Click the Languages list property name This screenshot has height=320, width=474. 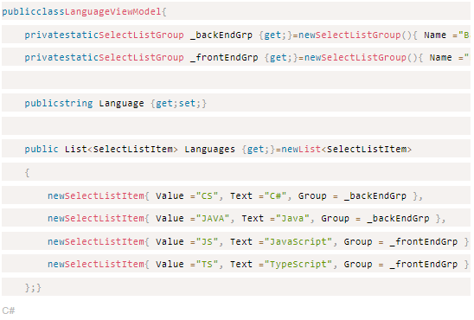click(210, 150)
